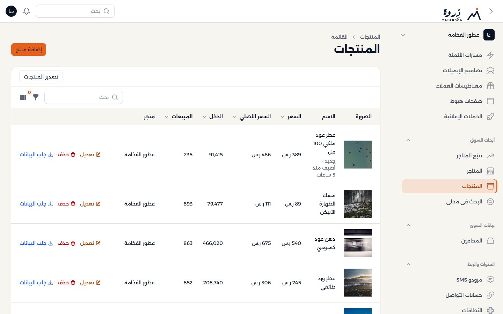Collapse the القنوات والربط section
Image resolution: width=503 pixels, height=314 pixels.
[408, 264]
